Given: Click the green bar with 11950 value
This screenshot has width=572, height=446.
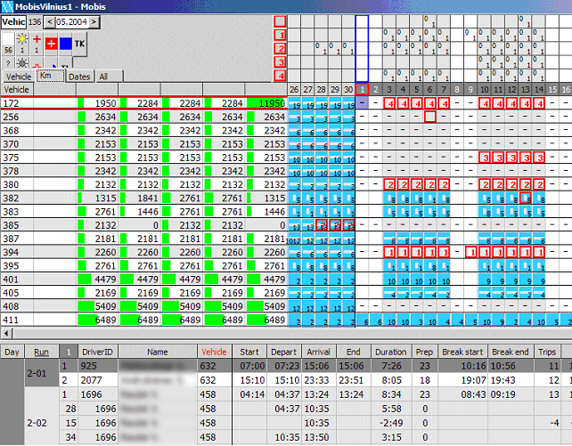Looking at the screenshot, I should [x=266, y=103].
